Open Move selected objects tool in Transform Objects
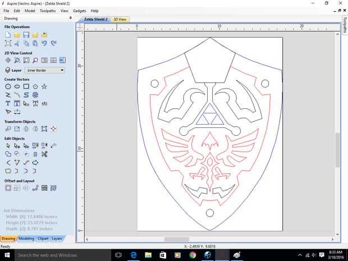Screen dimensions: 348x261 pos(8,129)
